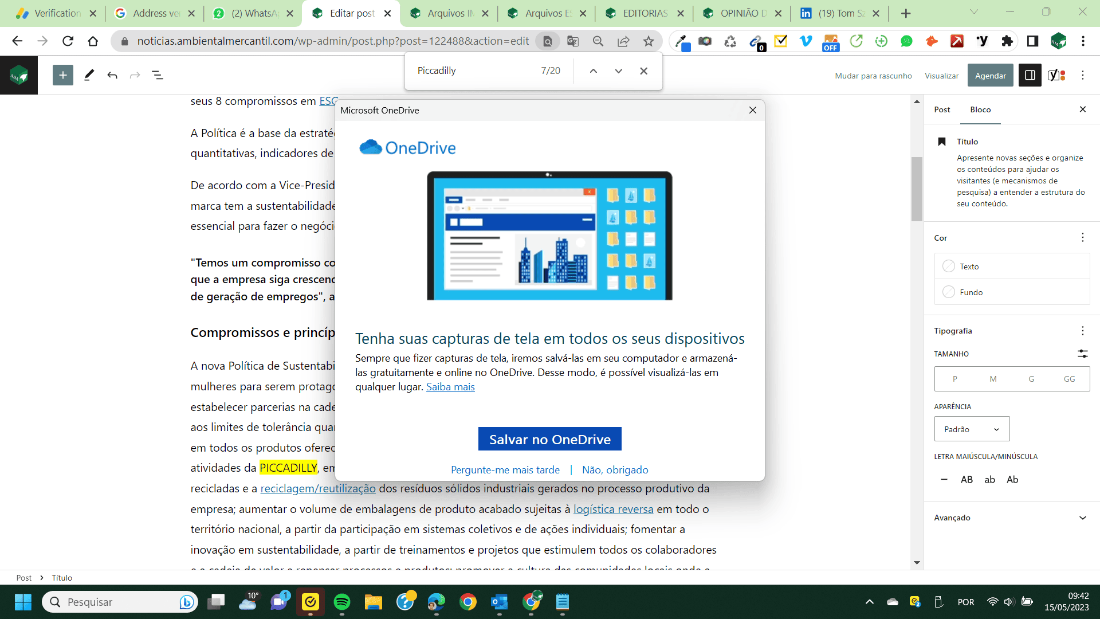The image size is (1100, 619).
Task: Open the Cor options three-dot menu
Action: [1083, 238]
